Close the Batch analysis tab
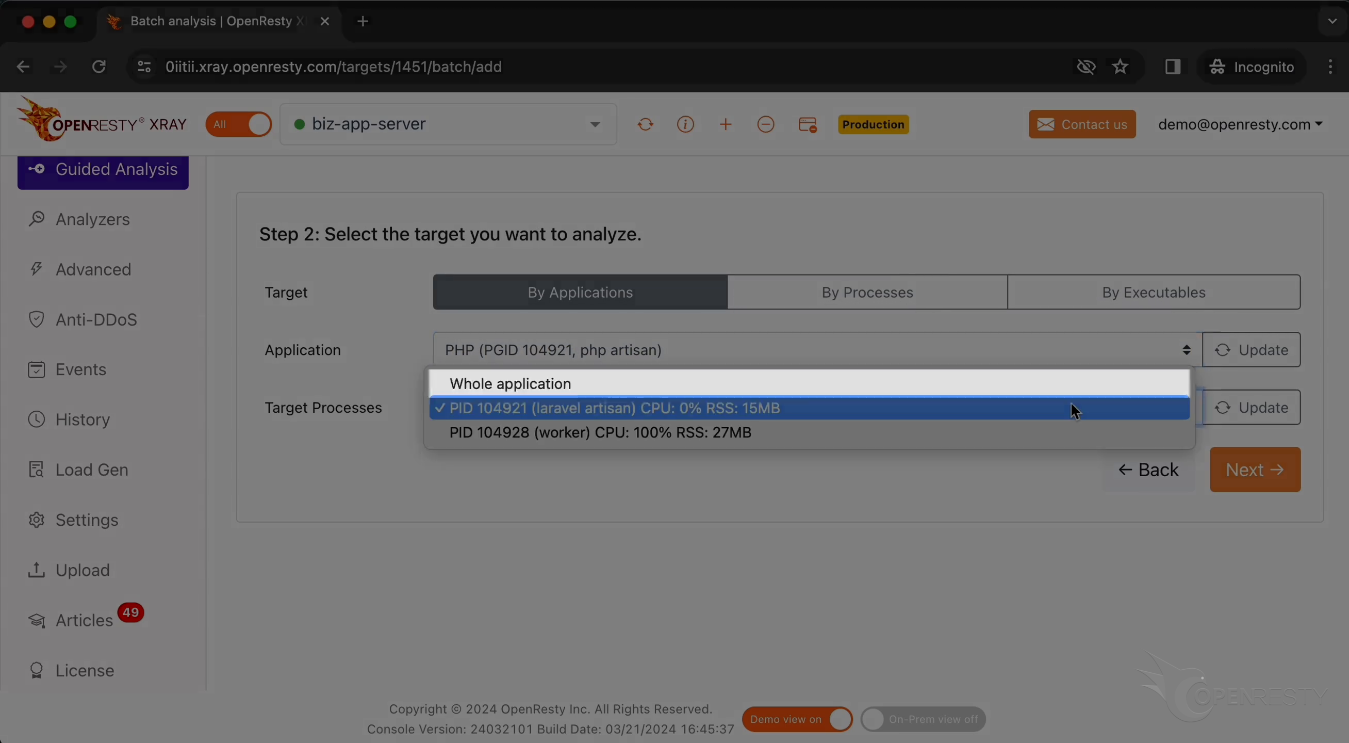Screen dimensions: 1349x743 click(x=325, y=22)
